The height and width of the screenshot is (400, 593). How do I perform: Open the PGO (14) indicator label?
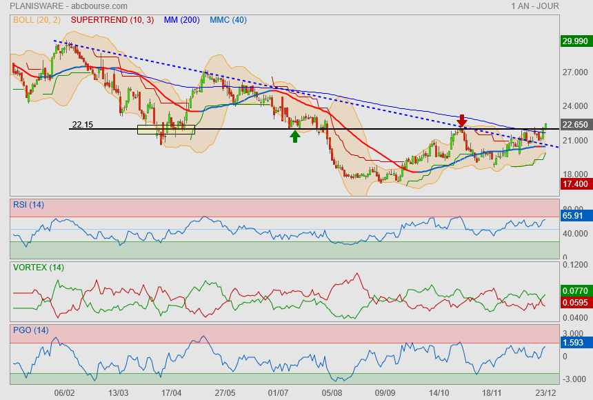[30, 330]
